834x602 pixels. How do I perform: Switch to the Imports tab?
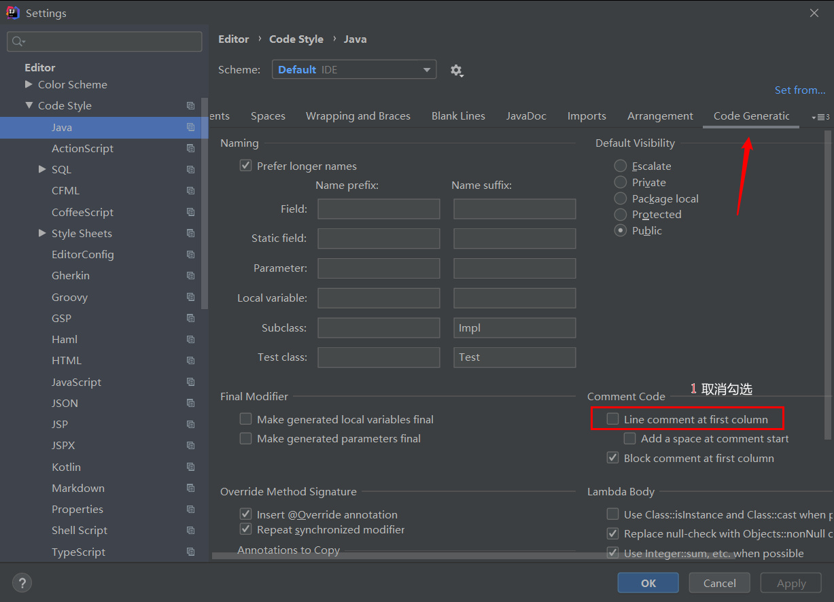click(x=587, y=116)
